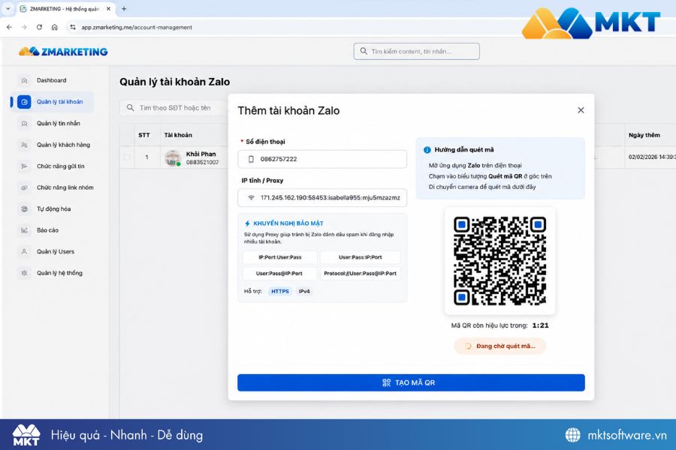Tick the checkbox for the Khải Phan row
Screen dimensions: 676x450
(x=127, y=157)
